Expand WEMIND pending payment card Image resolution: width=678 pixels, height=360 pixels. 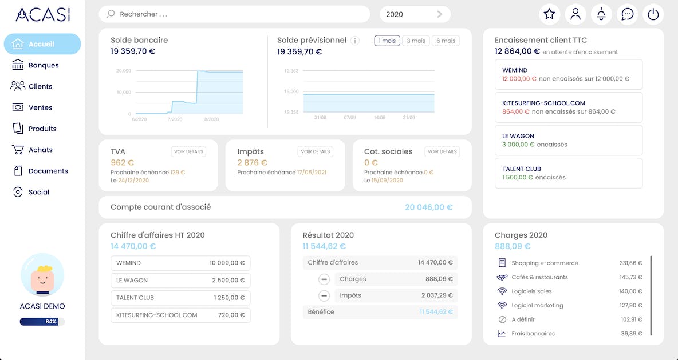click(x=568, y=74)
